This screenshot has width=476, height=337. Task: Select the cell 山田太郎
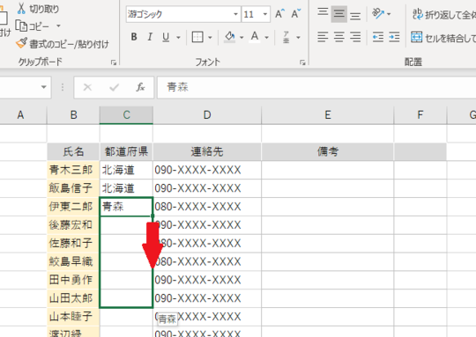click(73, 298)
